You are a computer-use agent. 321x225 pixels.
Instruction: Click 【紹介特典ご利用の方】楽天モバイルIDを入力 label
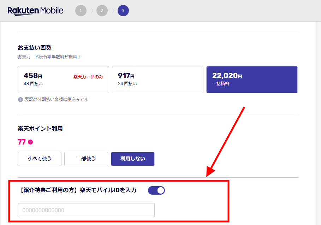coord(78,190)
